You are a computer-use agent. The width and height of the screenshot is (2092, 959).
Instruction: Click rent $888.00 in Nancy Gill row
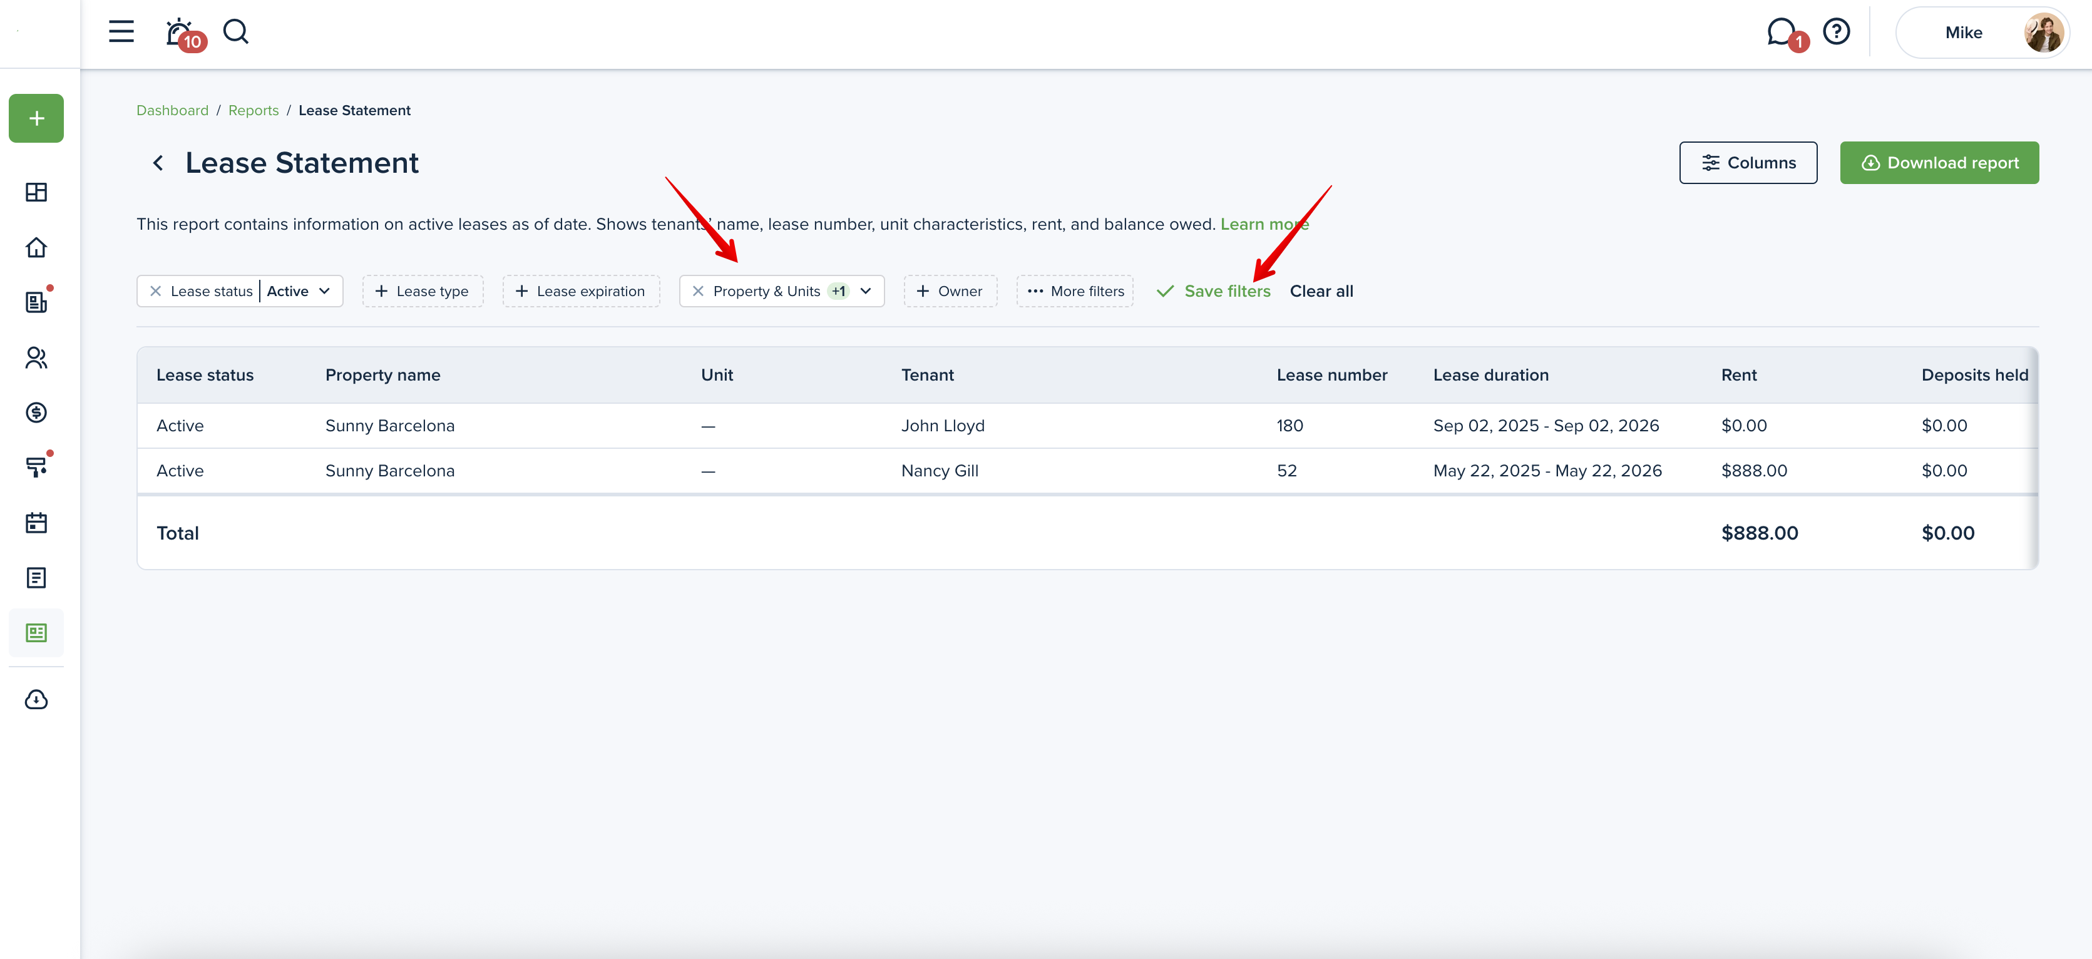(1754, 471)
